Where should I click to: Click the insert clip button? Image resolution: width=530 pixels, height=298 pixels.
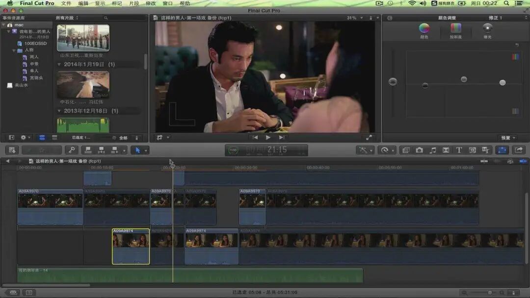click(x=101, y=150)
